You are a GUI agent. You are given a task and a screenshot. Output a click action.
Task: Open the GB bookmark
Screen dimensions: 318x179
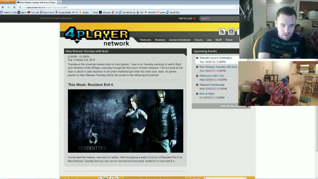[x=115, y=12]
